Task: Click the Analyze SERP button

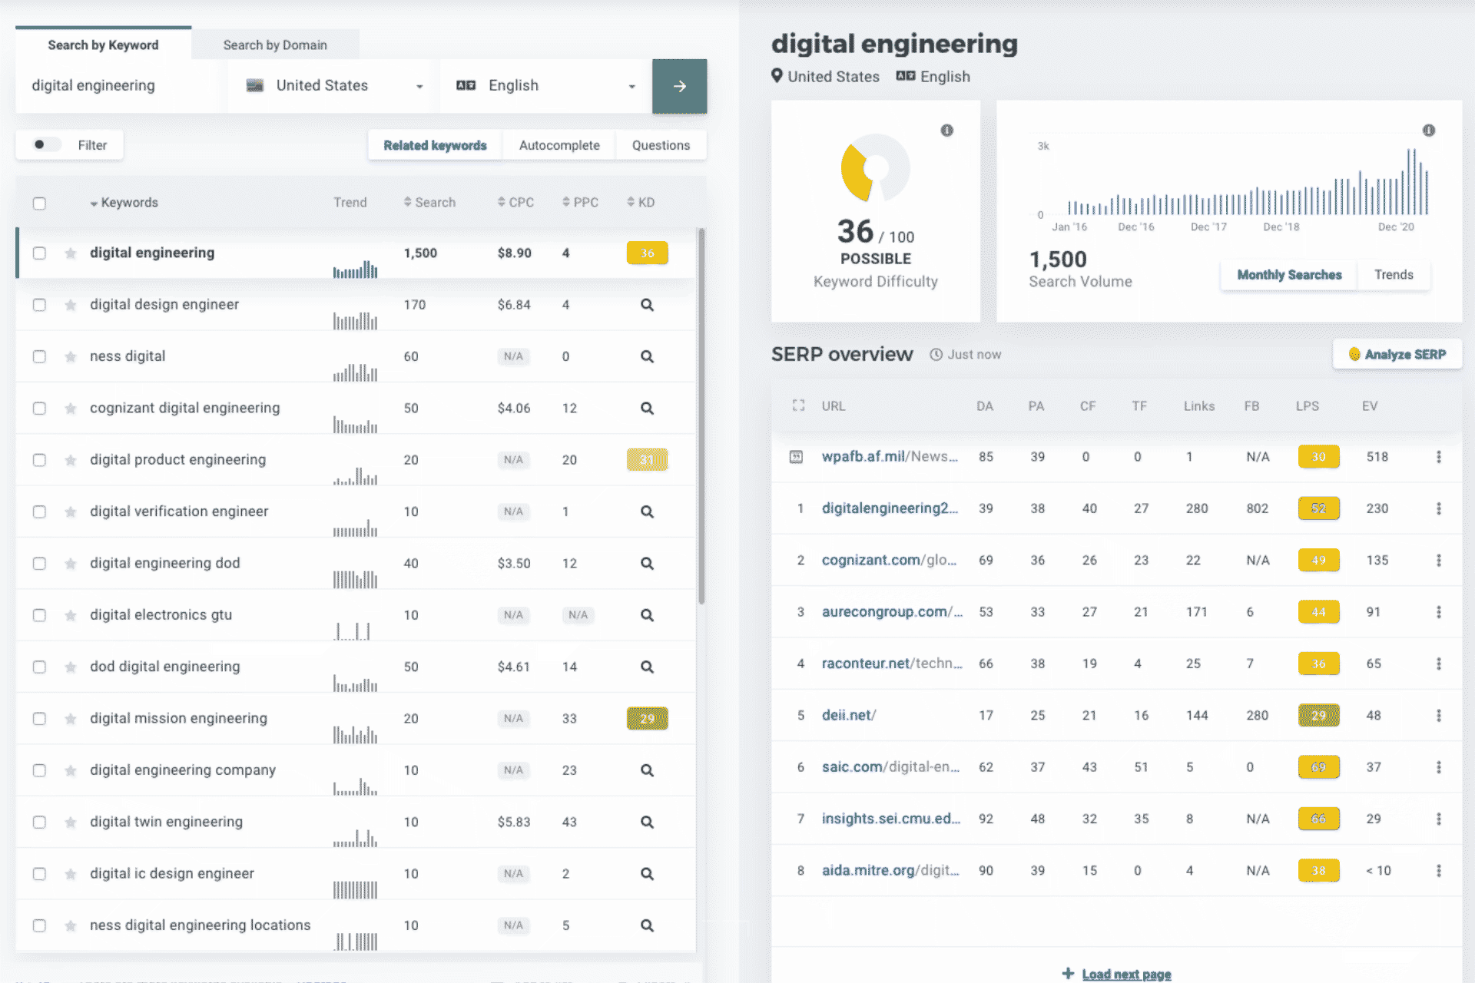Action: click(1397, 354)
